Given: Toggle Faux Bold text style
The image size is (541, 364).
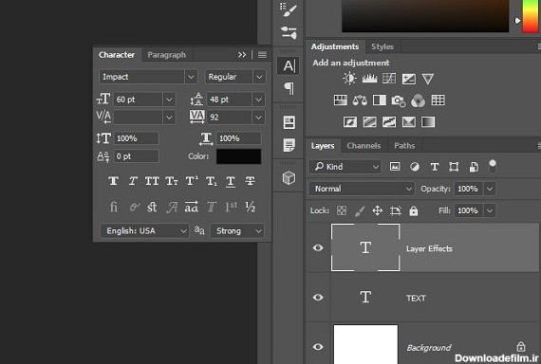Looking at the screenshot, I should coord(114,181).
